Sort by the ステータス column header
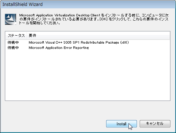This screenshot has height=133, width=176. click(16, 36)
